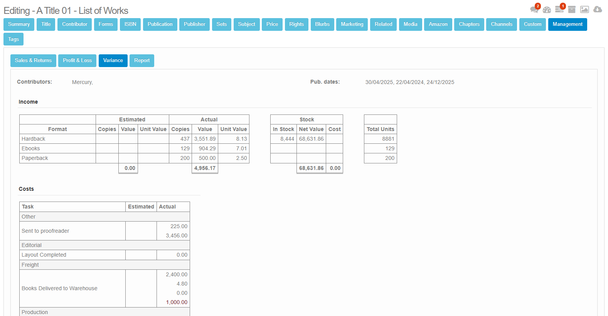Screen dimensions: 608x316
Task: Open the Chapters tab
Action: pyautogui.click(x=469, y=24)
